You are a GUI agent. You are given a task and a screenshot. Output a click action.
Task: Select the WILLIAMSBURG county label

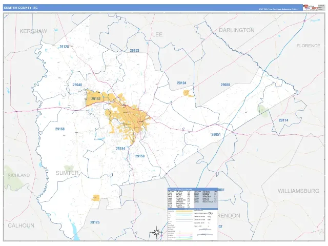pos(298,191)
